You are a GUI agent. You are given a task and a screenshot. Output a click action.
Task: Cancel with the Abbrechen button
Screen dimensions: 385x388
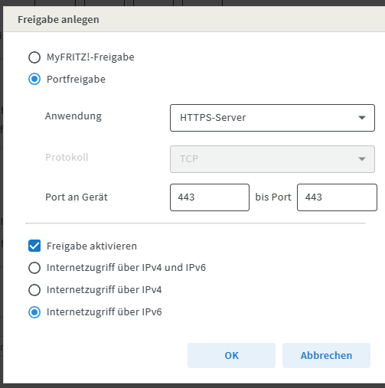click(x=326, y=355)
